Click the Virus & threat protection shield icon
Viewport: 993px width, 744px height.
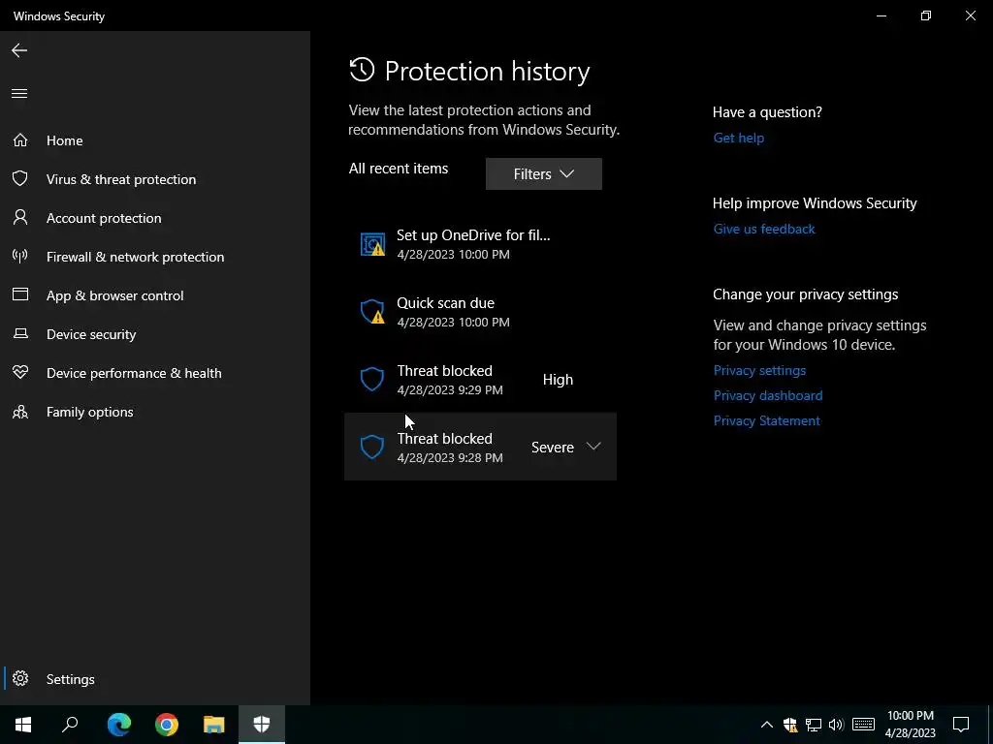[x=20, y=178]
